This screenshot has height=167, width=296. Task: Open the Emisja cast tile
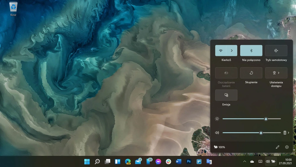[x=226, y=95]
